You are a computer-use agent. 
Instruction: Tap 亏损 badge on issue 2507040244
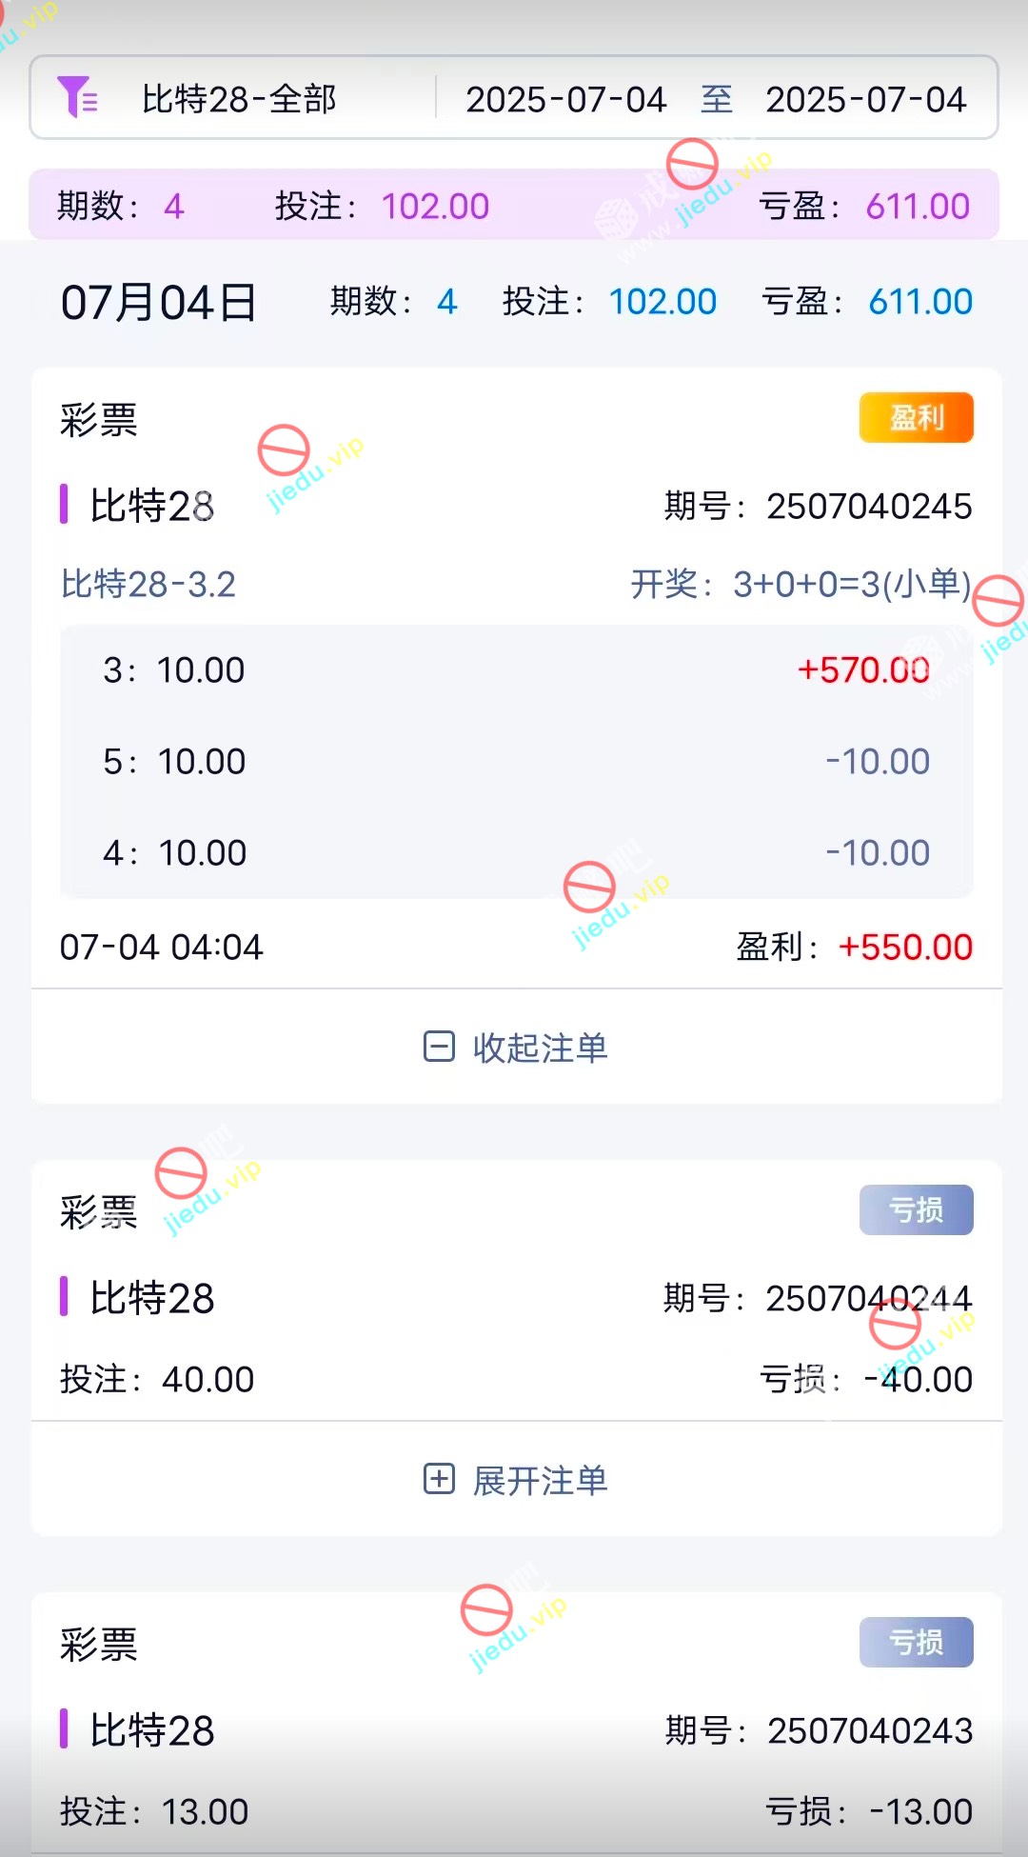click(916, 1209)
